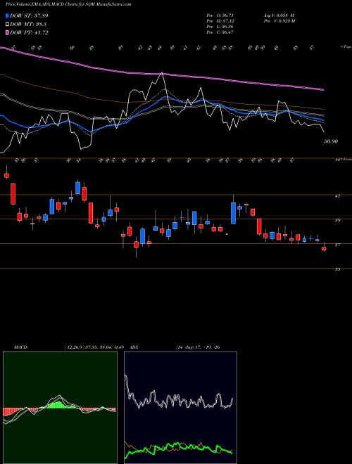Click the 50.90 level label on EMA chart

[x=331, y=141]
